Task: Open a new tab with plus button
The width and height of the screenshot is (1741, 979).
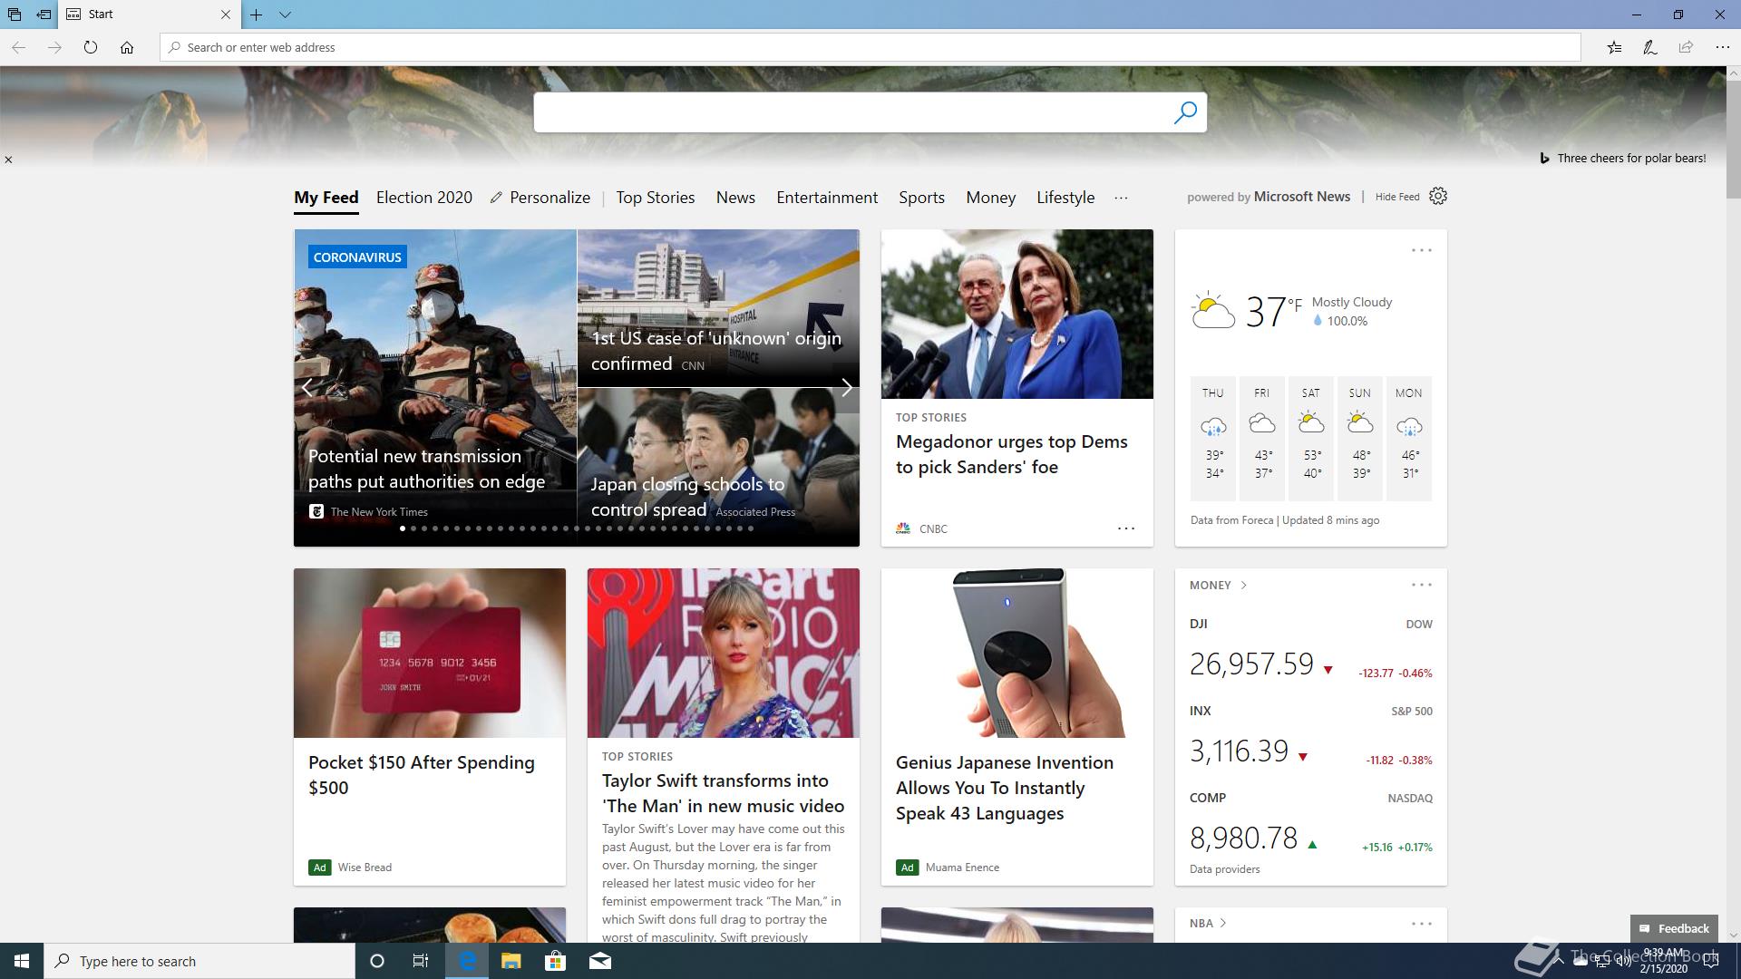Action: point(257,15)
